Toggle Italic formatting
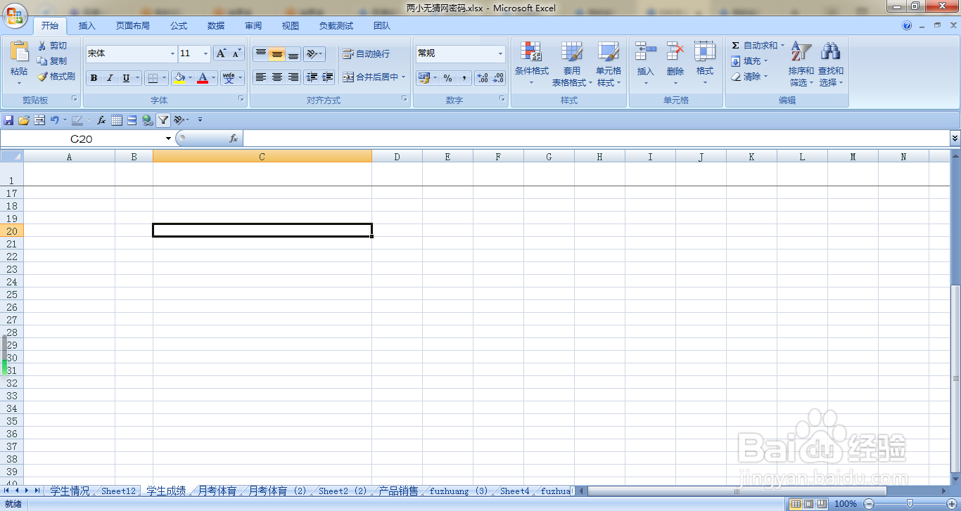Image resolution: width=961 pixels, height=511 pixels. tap(110, 78)
